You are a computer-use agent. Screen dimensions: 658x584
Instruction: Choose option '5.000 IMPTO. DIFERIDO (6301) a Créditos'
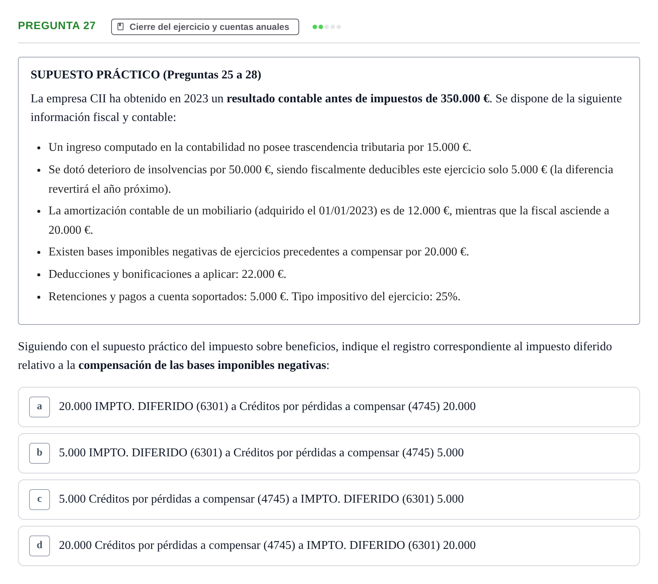click(x=329, y=453)
